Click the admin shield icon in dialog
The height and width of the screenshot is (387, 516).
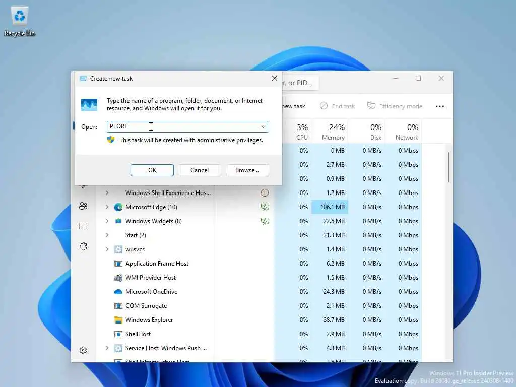point(111,140)
